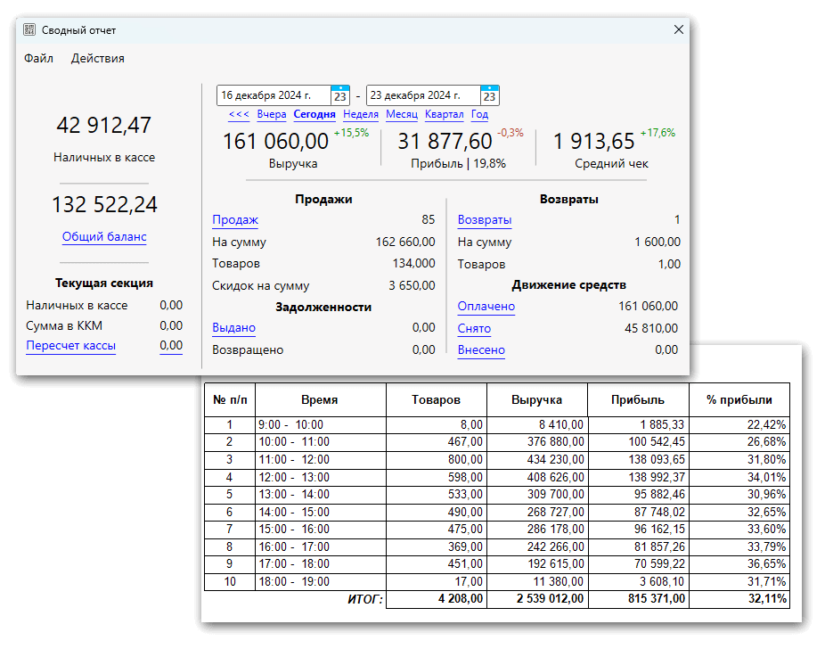The image size is (825, 649).
Task: Switch period to Квартал
Action: pyautogui.click(x=444, y=114)
